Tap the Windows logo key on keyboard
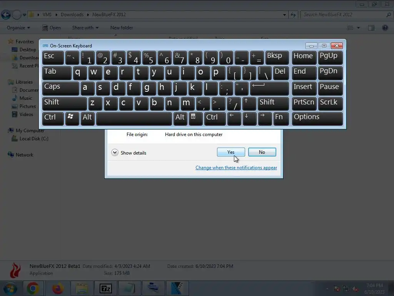394x296 pixels. coord(72,119)
